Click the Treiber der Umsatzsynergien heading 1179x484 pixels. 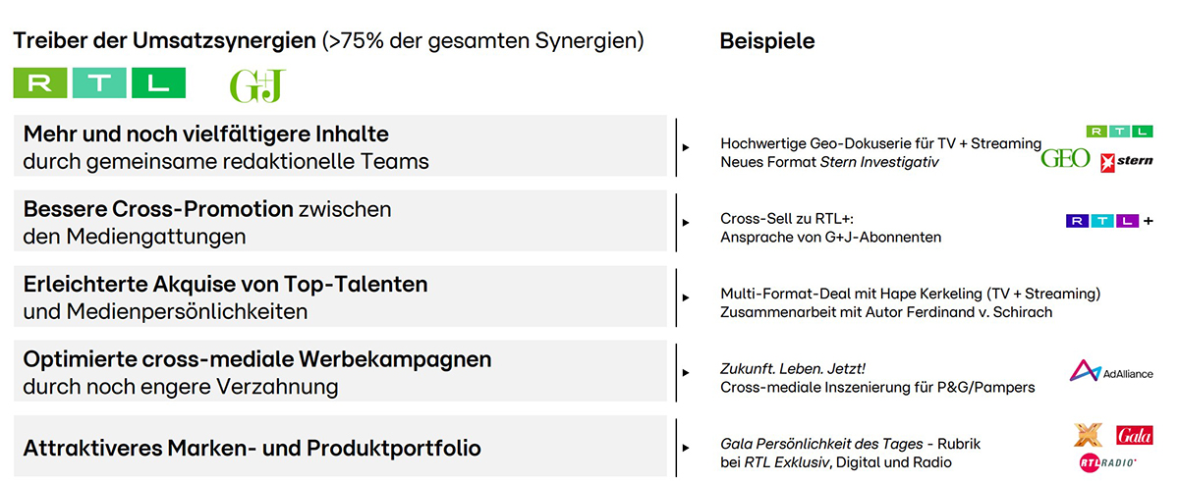(x=165, y=41)
